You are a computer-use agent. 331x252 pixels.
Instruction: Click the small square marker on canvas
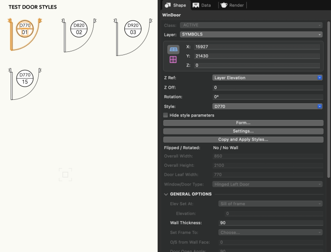point(65,175)
